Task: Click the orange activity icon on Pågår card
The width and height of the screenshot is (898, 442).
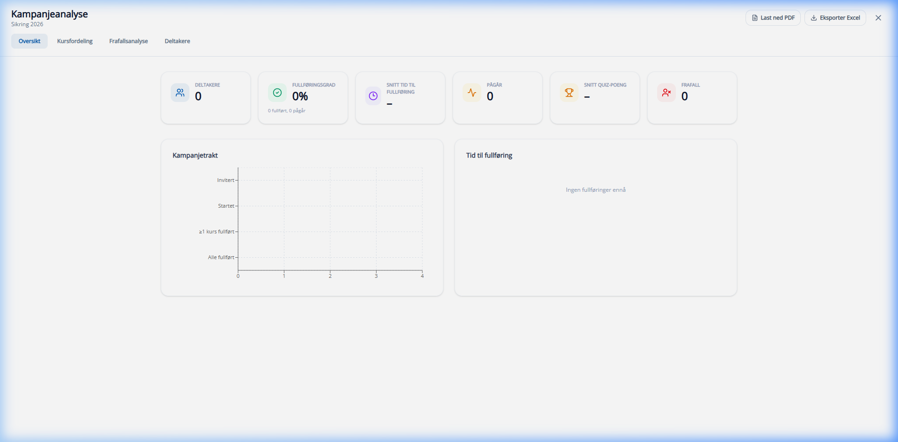Action: tap(472, 93)
